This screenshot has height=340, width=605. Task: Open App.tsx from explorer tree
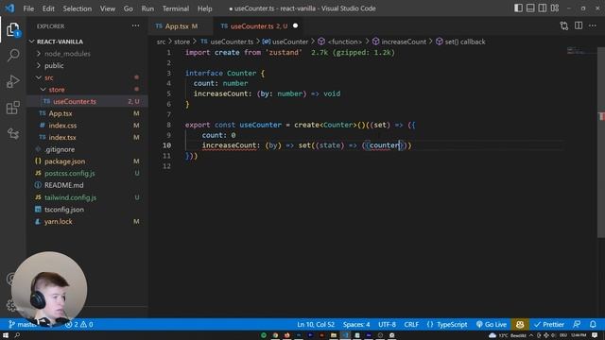pyautogui.click(x=87, y=113)
